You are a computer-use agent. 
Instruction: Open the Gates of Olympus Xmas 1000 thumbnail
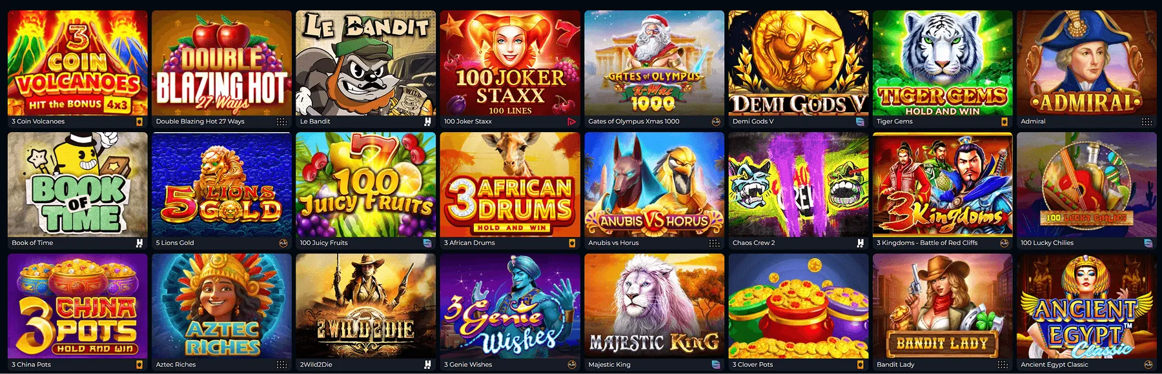[654, 63]
